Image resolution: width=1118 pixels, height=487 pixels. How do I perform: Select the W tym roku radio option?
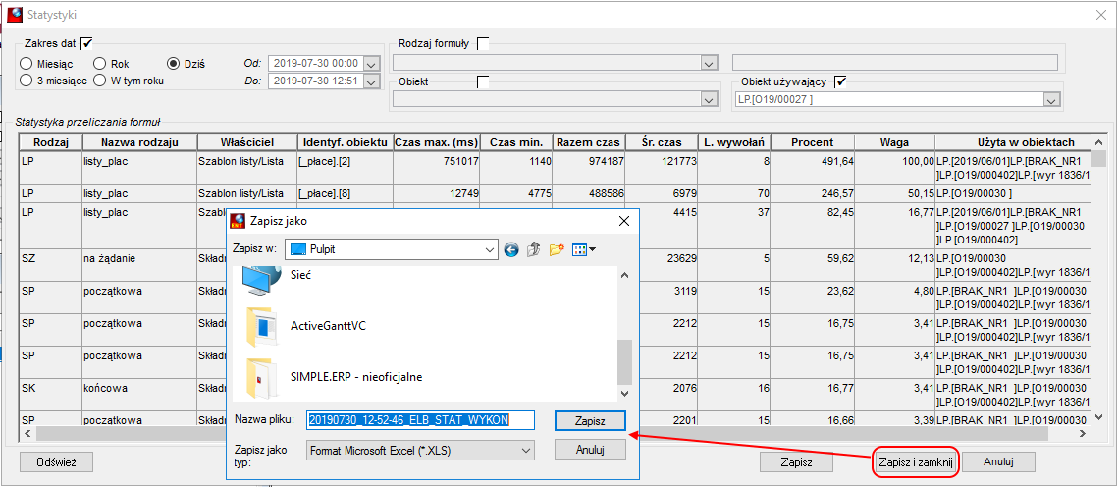click(100, 81)
